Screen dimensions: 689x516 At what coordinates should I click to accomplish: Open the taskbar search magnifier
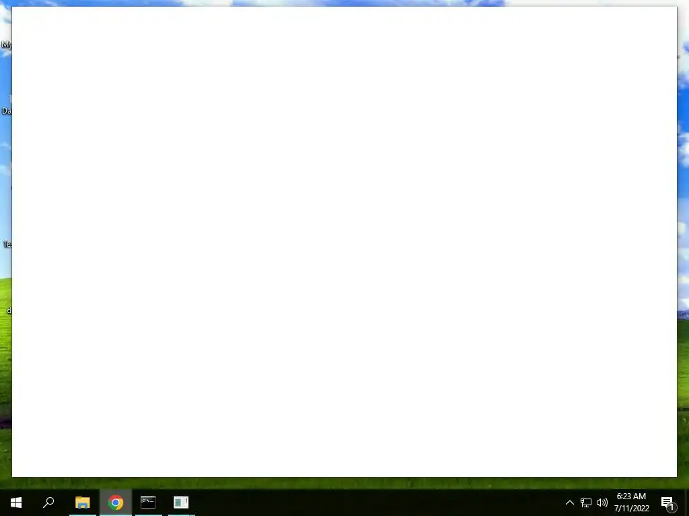click(x=48, y=503)
